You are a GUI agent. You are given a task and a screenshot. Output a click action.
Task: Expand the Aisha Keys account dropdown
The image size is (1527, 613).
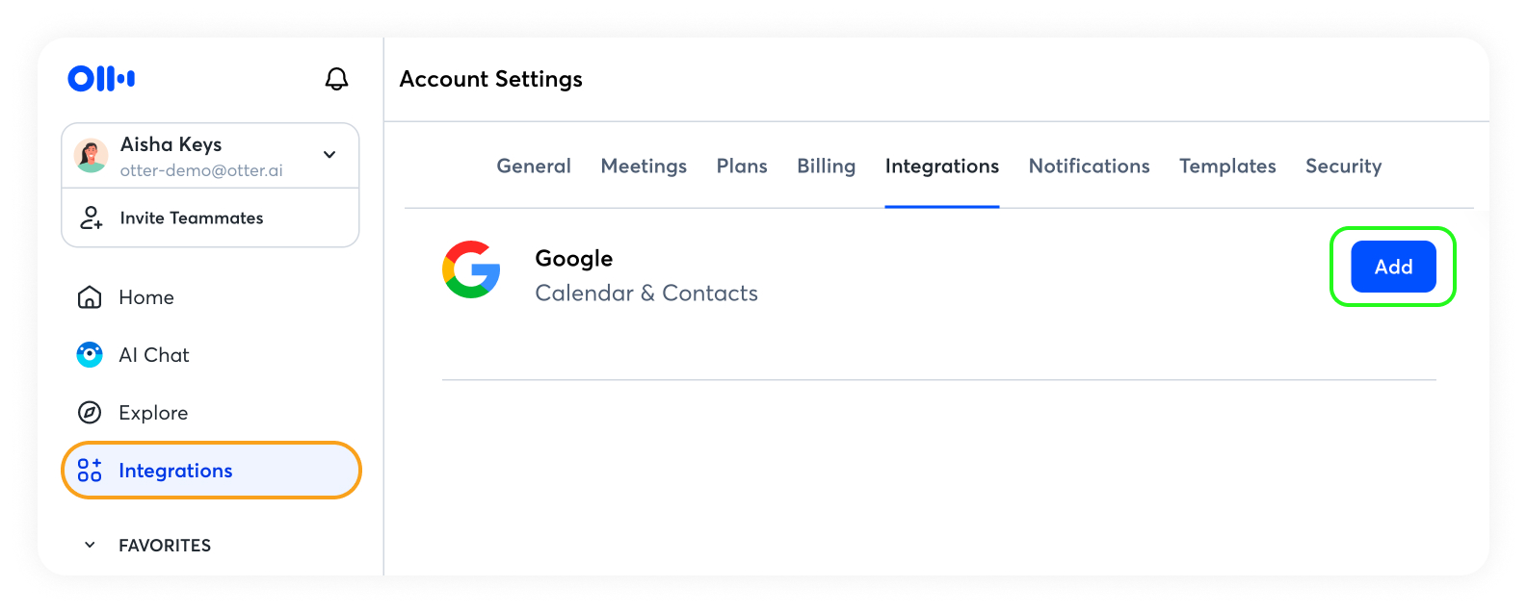[x=329, y=155]
